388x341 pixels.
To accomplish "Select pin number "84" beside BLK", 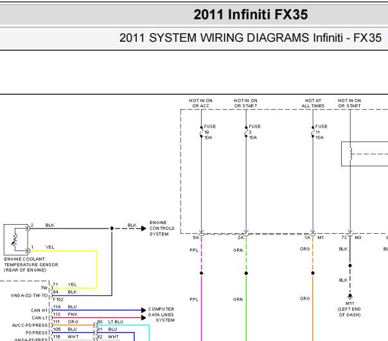I will pos(55,292).
